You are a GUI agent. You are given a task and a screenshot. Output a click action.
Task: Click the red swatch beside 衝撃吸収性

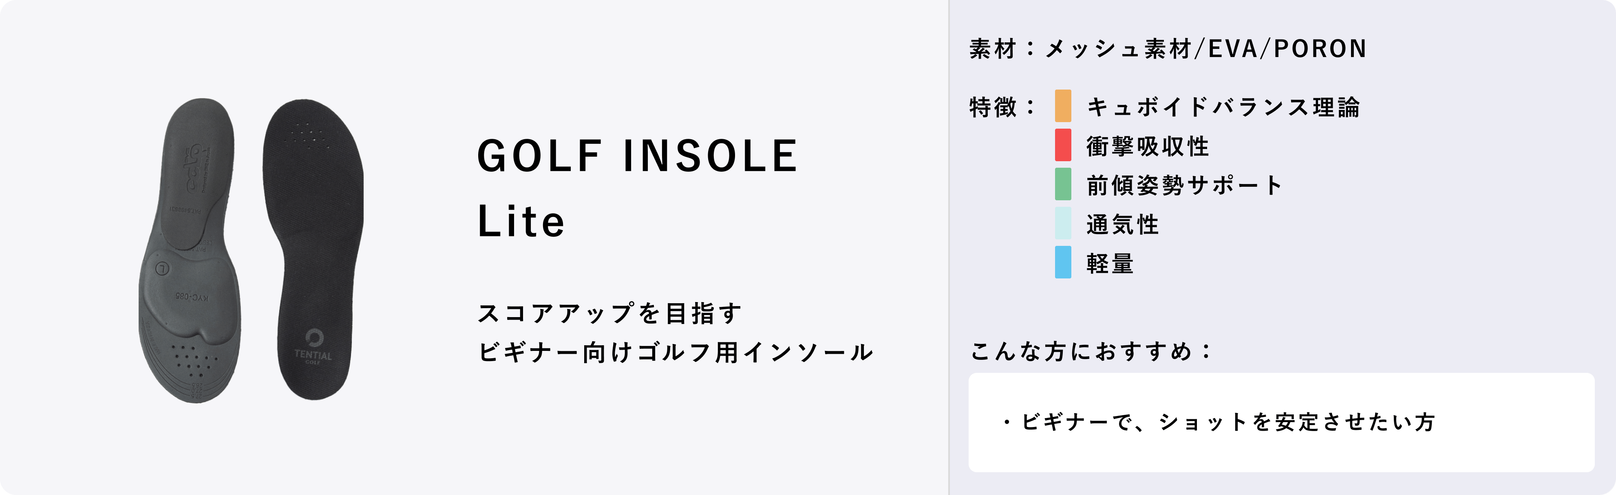(1063, 145)
